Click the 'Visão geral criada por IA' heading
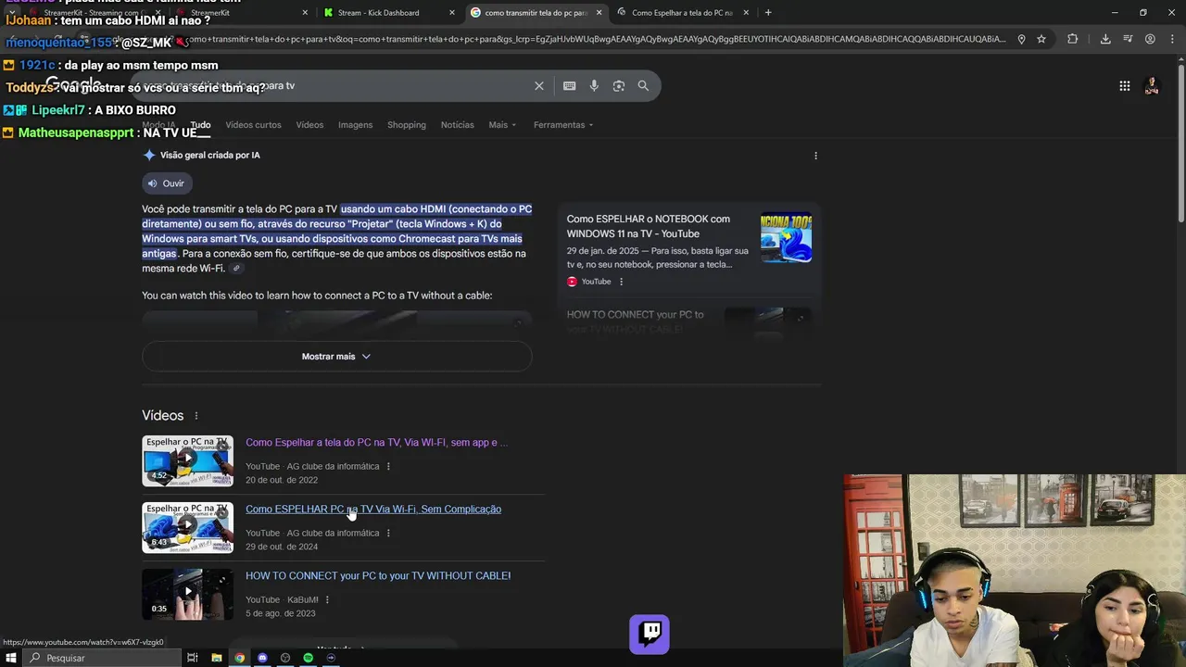 (x=210, y=156)
